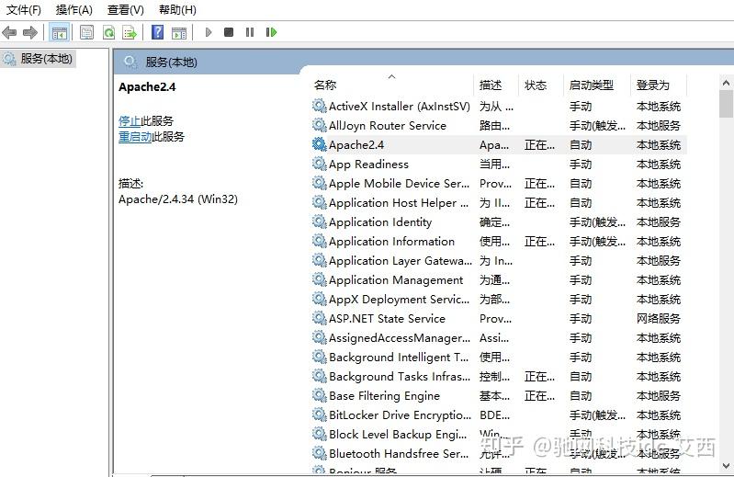The height and width of the screenshot is (477, 734).
Task: Click the gear icon of ActiveX Installer row
Action: pyautogui.click(x=320, y=107)
